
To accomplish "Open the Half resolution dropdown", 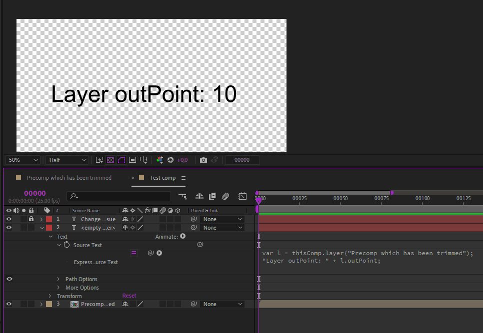I will (66, 160).
